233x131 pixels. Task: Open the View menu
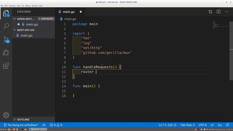pos(19,6)
